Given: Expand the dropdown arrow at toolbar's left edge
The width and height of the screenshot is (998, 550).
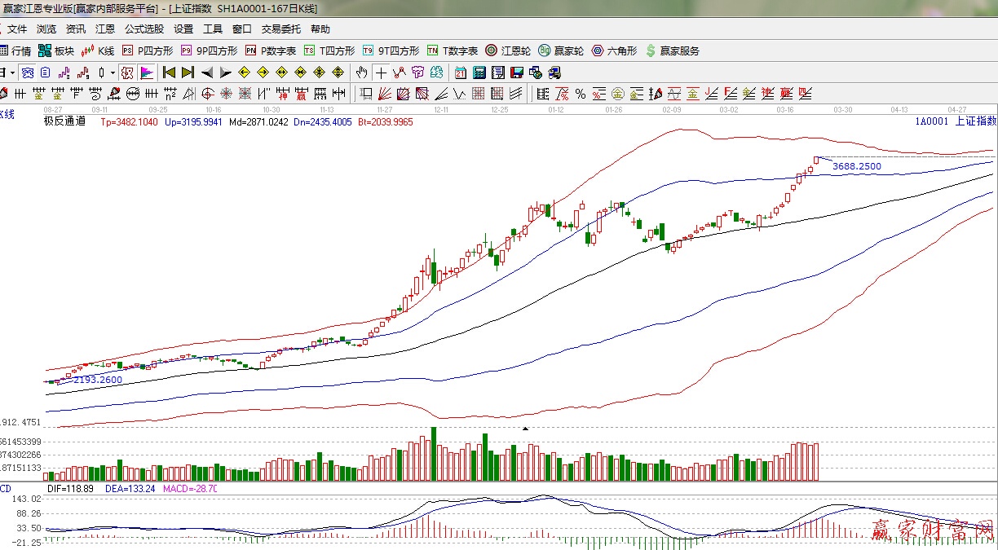Looking at the screenshot, I should click(x=12, y=73).
